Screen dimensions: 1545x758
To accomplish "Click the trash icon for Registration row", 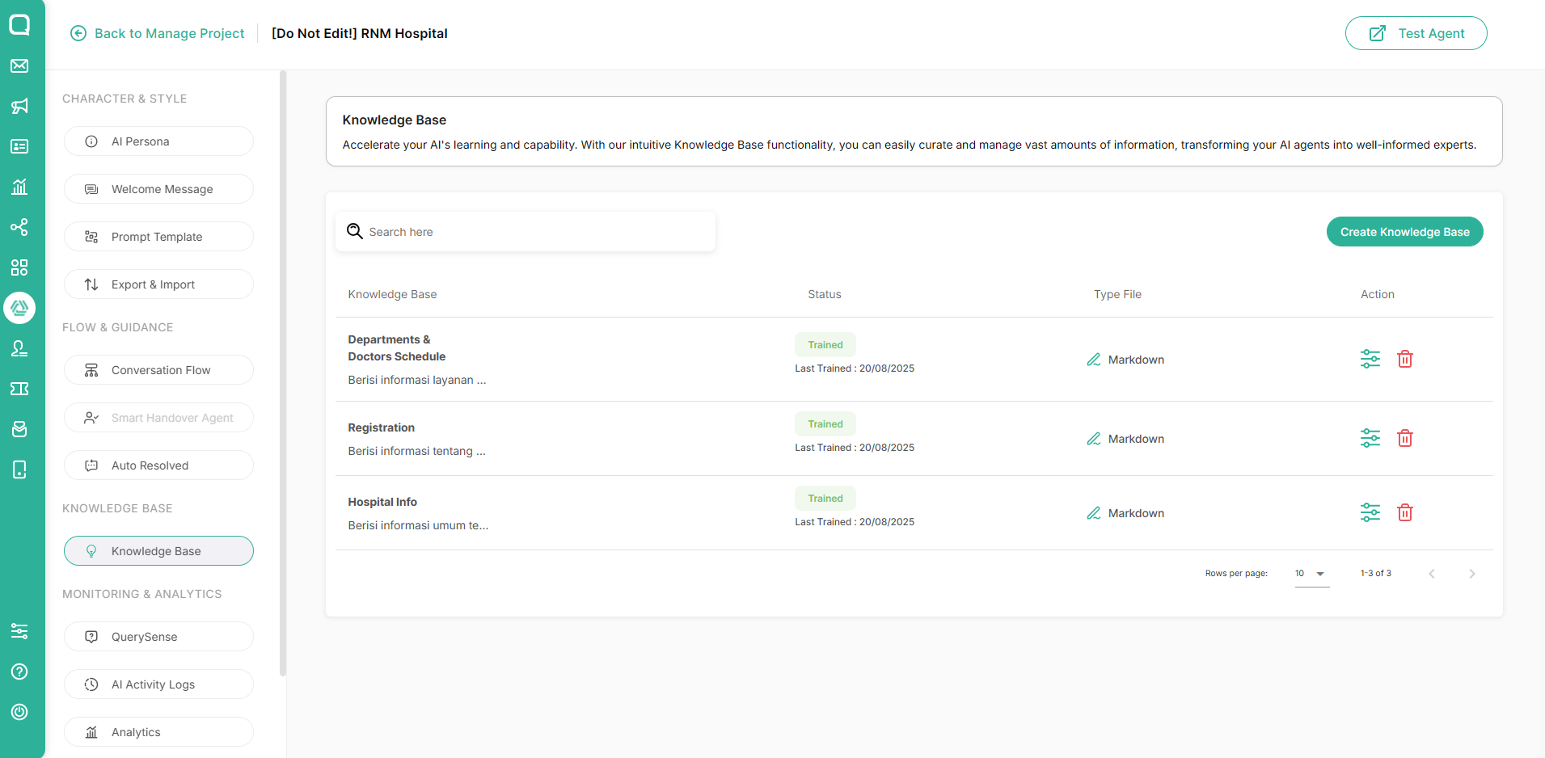I will 1404,438.
